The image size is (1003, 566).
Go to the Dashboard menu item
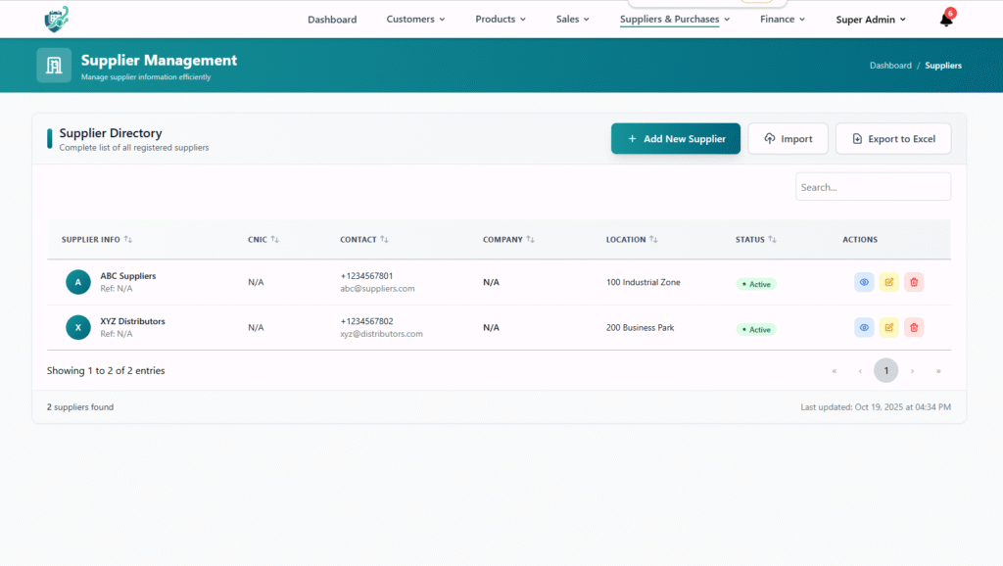click(x=332, y=19)
